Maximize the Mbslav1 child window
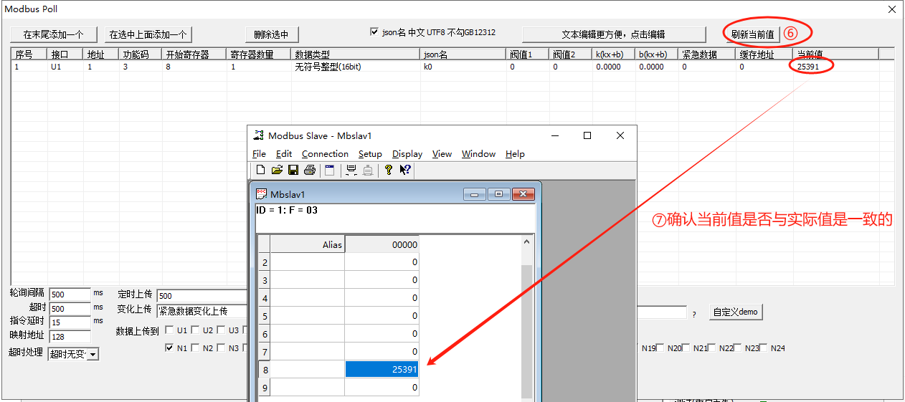The image size is (905, 402). (x=499, y=194)
